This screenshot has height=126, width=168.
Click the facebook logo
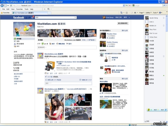[x=19, y=18]
